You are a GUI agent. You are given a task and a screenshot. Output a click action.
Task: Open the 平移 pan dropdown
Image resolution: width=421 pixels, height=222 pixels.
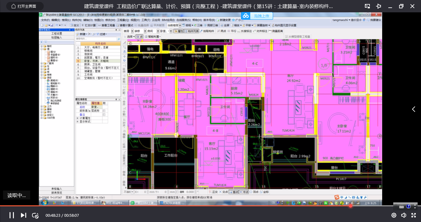(247, 25)
